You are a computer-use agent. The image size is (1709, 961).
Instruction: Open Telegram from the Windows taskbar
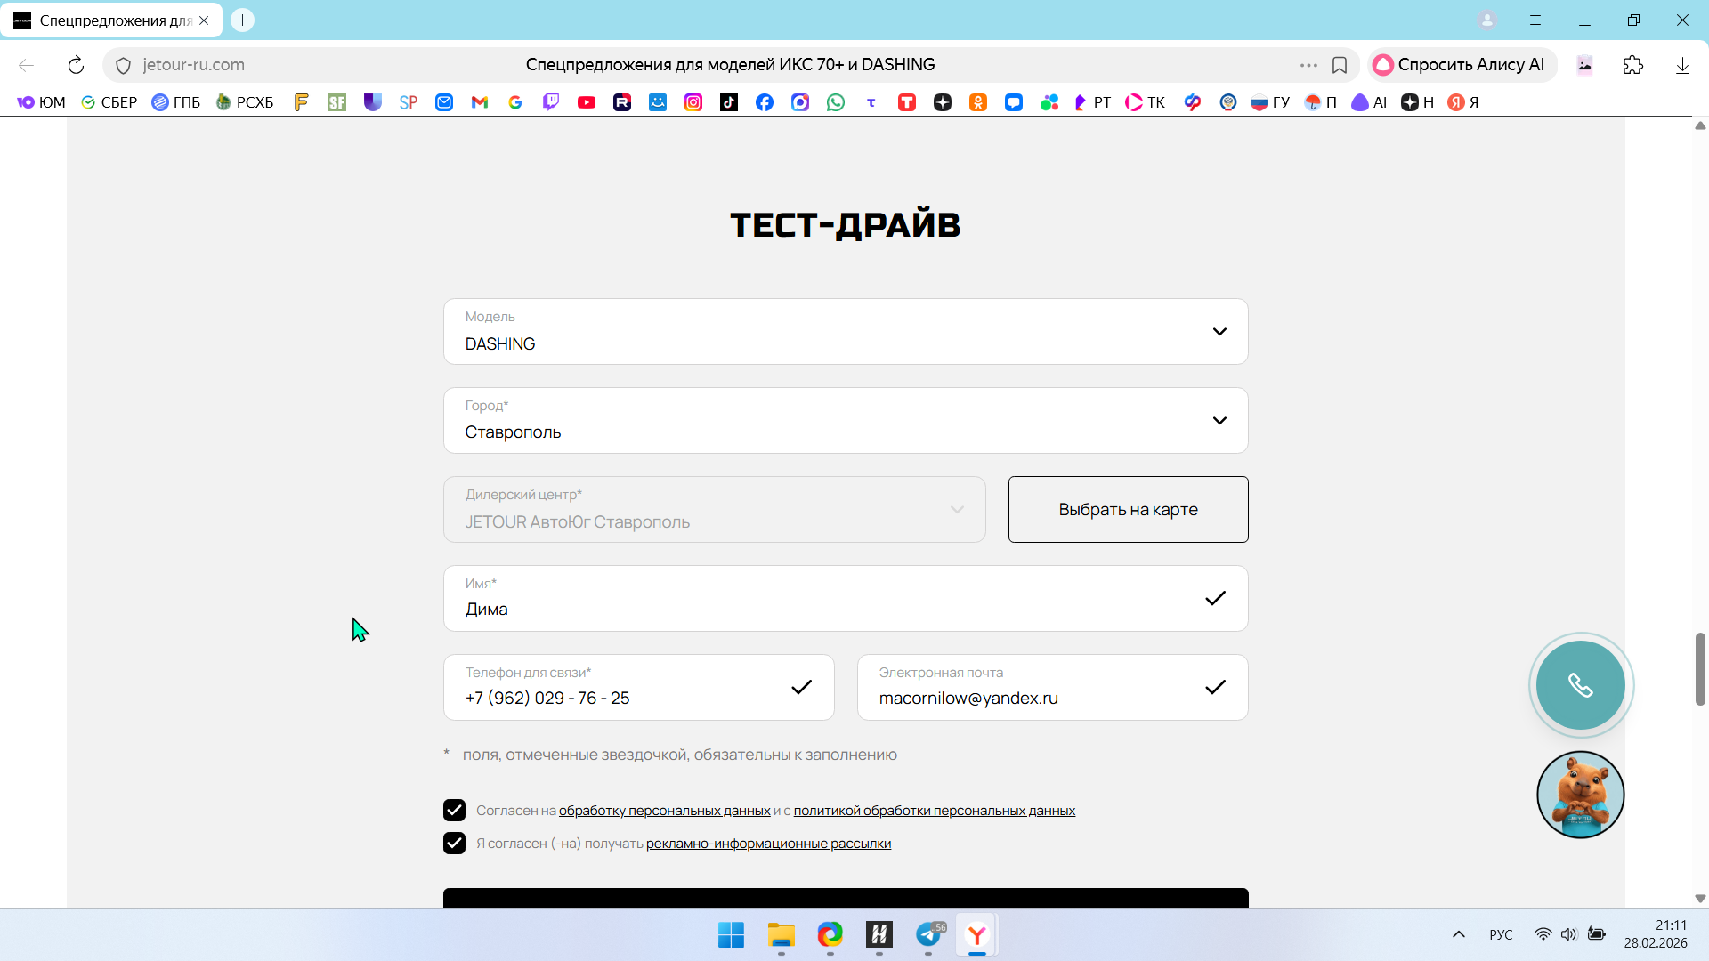(x=928, y=934)
